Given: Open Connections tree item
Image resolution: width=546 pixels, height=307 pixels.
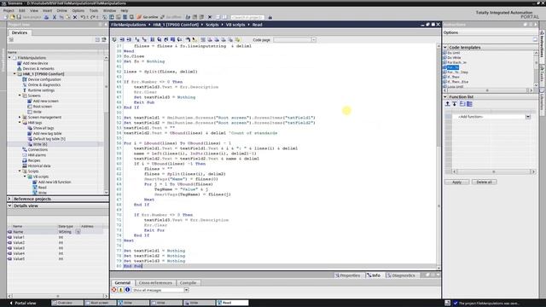Looking at the screenshot, I should [x=38, y=150].
